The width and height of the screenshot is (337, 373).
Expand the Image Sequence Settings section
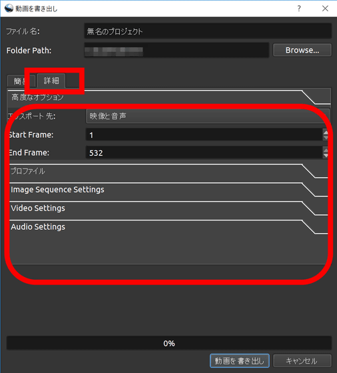click(169, 190)
